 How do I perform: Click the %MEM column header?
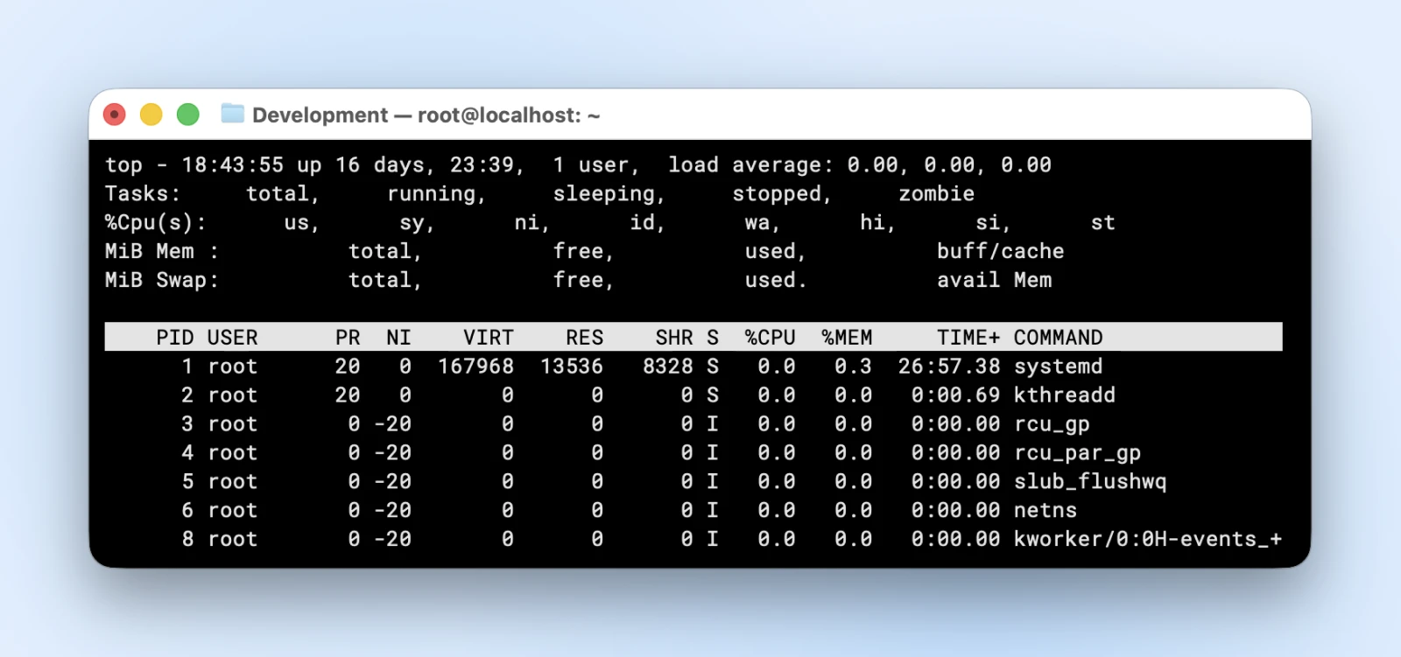tap(846, 338)
